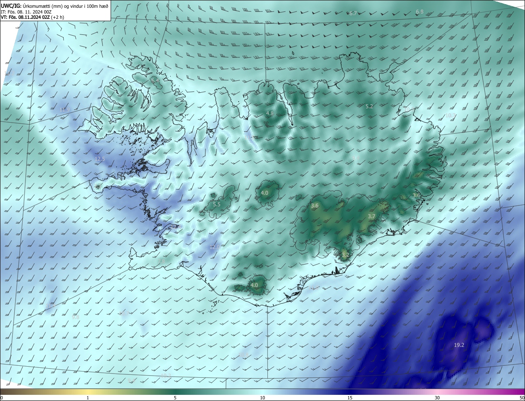Click the 12.0 value label on the map
525x401 pixels.
(x=215, y=247)
